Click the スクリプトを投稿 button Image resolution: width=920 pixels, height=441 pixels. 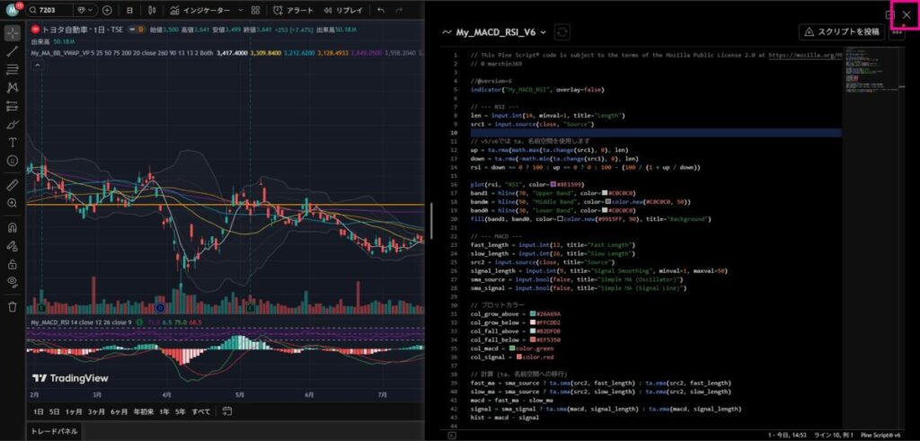841,32
